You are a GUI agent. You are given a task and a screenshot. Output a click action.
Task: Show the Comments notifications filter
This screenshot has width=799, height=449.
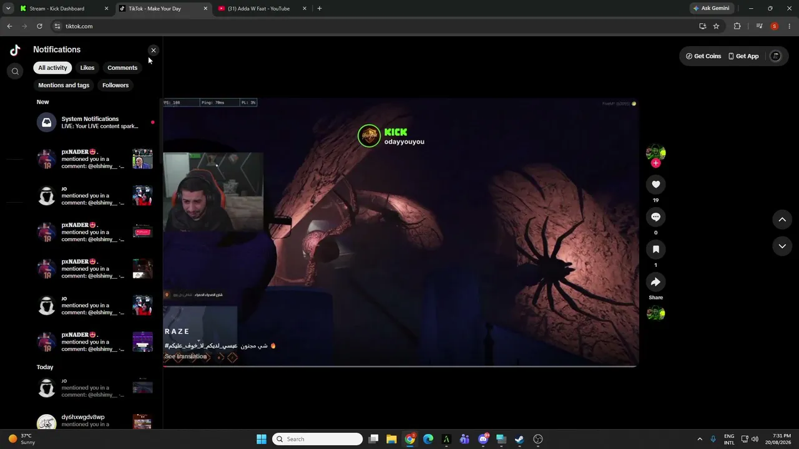tap(122, 68)
